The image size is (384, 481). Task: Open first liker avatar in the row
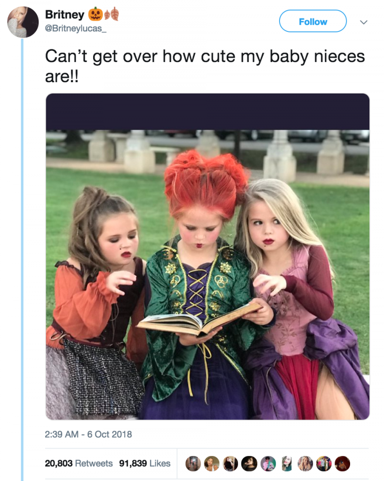(193, 464)
